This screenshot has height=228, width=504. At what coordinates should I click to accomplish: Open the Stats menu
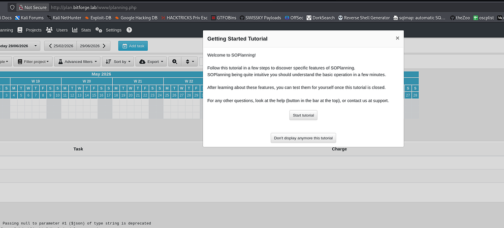(86, 30)
